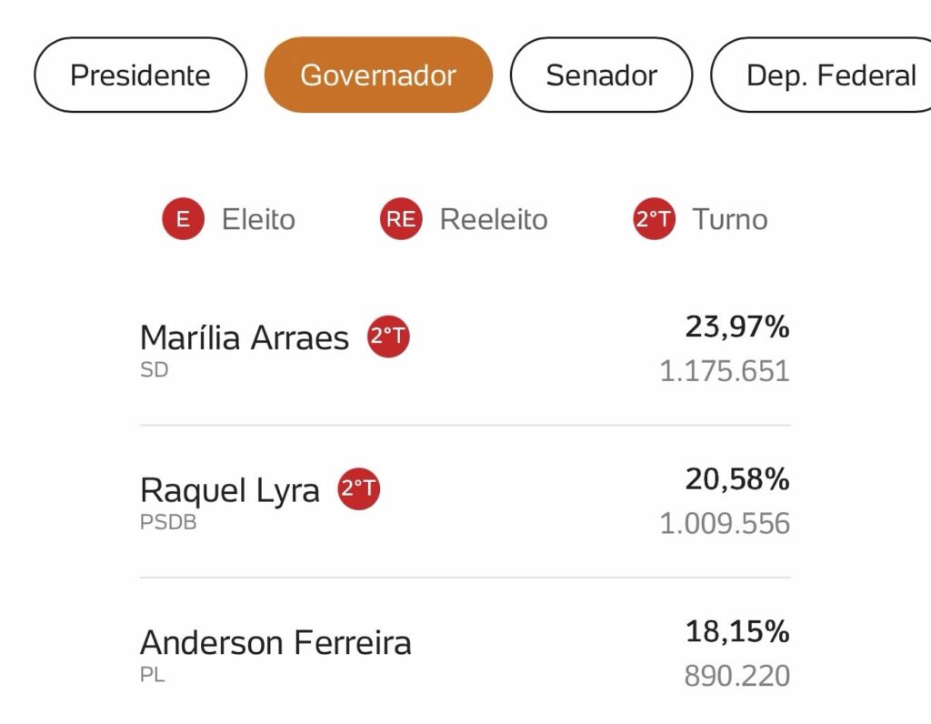Image resolution: width=931 pixels, height=724 pixels.
Task: Select candidate name Anderson Ferreira
Action: click(x=275, y=643)
